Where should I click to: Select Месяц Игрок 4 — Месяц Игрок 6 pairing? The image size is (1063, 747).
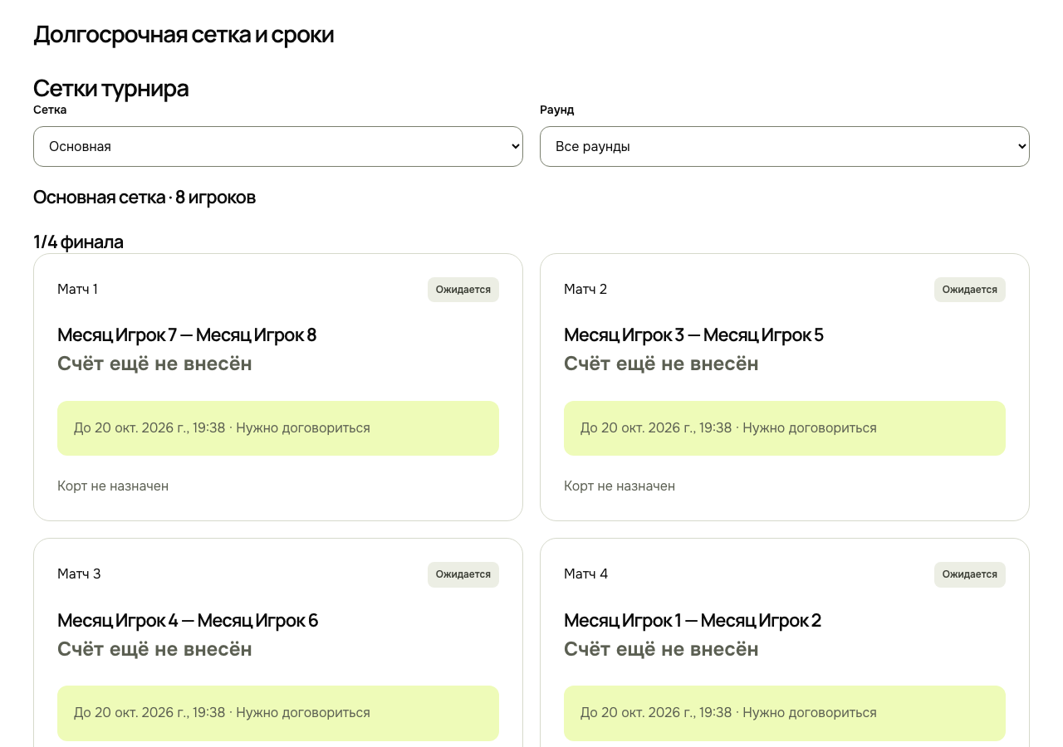(x=188, y=621)
